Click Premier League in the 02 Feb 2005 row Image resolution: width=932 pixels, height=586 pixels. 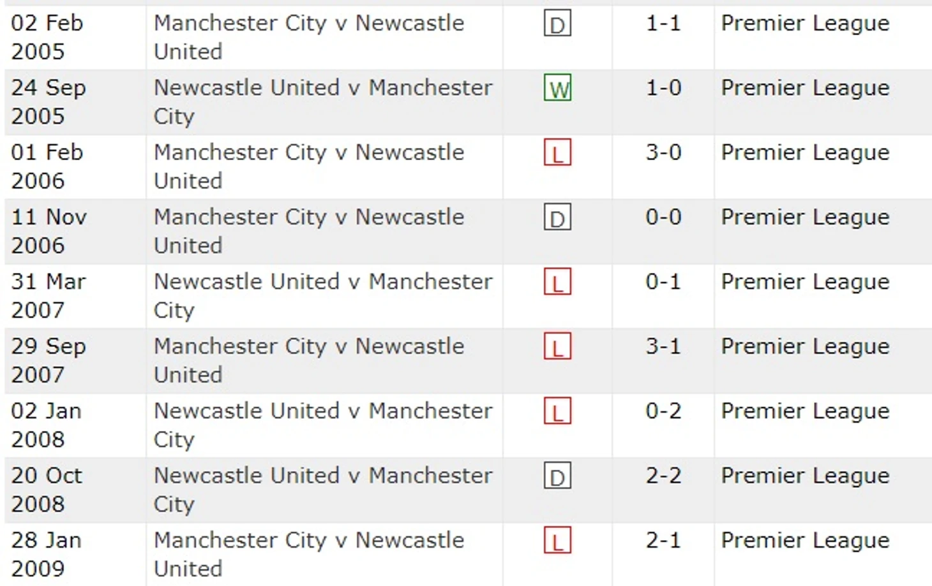pos(805,24)
